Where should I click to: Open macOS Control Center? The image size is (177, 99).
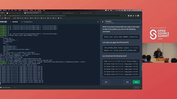(130, 10)
